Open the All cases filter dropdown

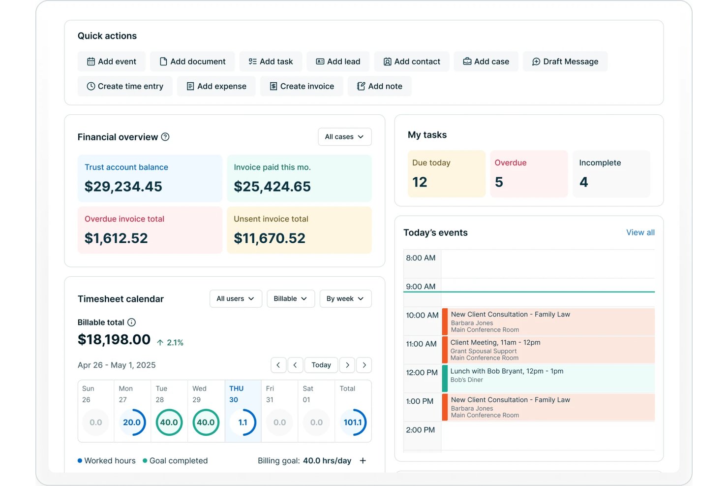(345, 136)
